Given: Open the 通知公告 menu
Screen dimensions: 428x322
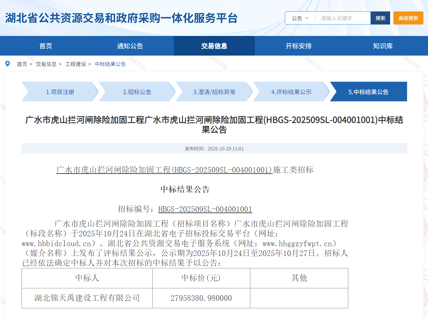Looking at the screenshot, I should click(131, 46).
